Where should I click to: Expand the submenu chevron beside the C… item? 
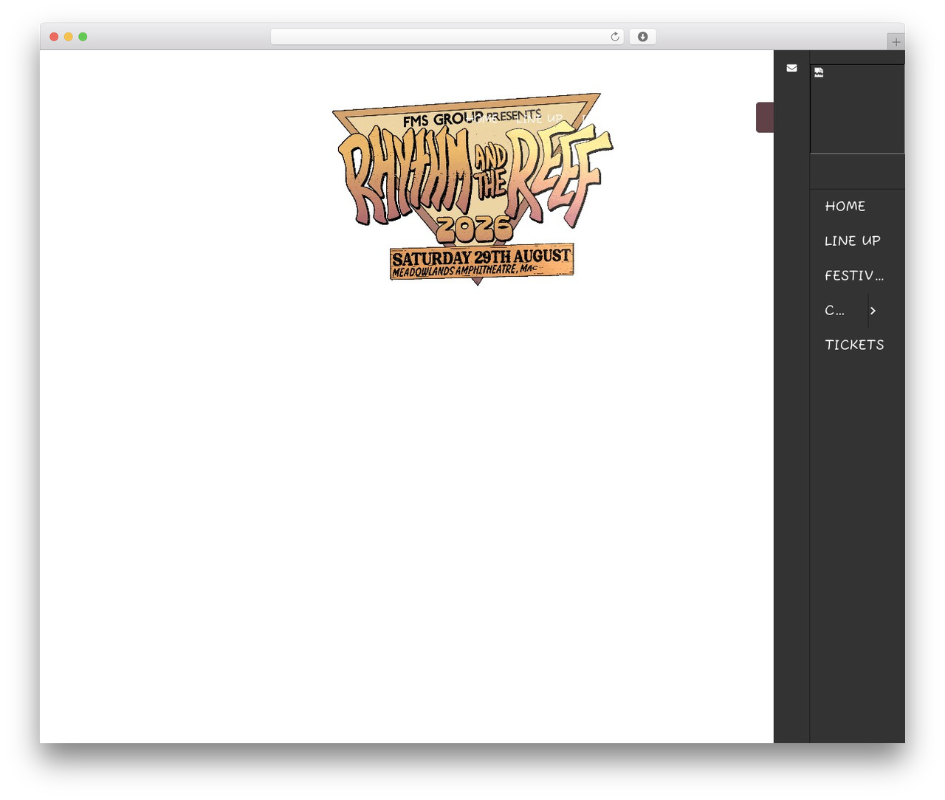click(x=873, y=311)
